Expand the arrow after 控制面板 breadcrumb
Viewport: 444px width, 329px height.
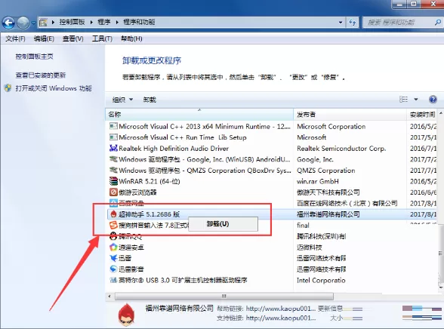click(x=91, y=23)
